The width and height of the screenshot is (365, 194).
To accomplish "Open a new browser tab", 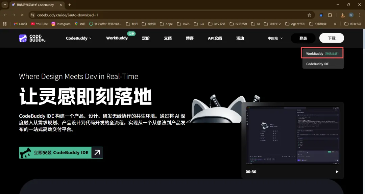I will pos(70,5).
